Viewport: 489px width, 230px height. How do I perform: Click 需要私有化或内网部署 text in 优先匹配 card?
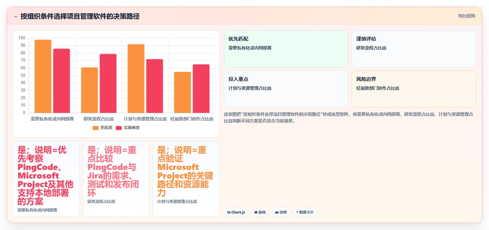coord(250,48)
